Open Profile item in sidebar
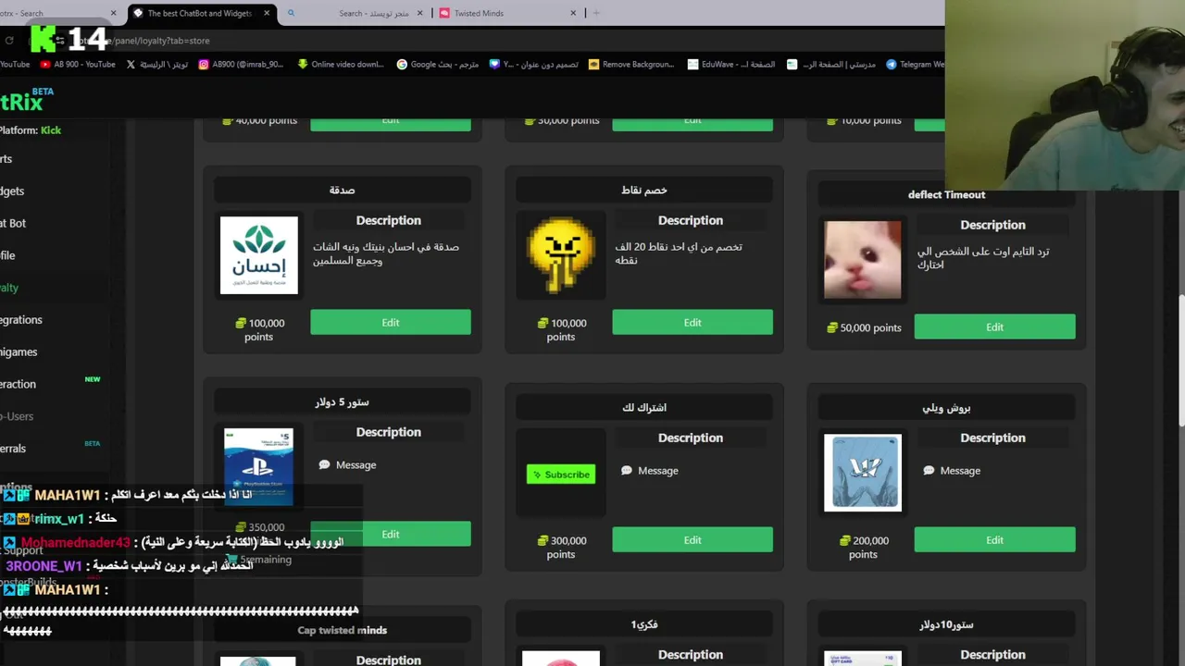This screenshot has width=1185, height=666. pyautogui.click(x=7, y=255)
